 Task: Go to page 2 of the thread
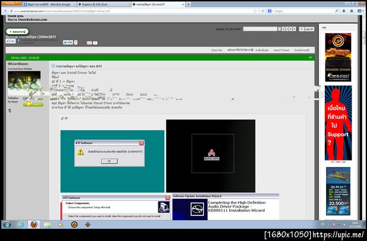[283, 29]
